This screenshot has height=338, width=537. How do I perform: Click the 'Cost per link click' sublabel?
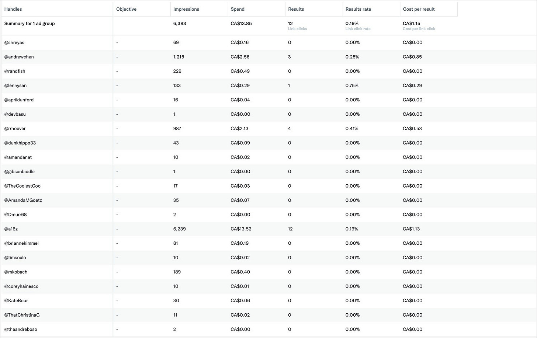point(419,29)
